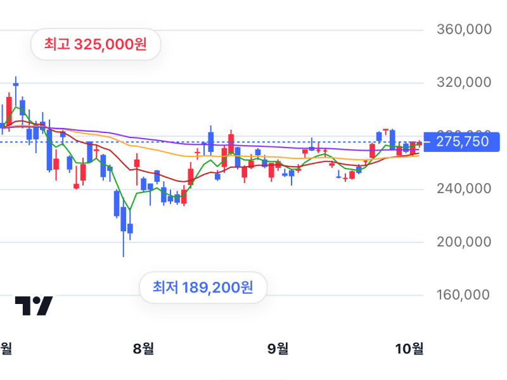Click the 320,000 price axis label
507x380 pixels.
click(x=464, y=82)
